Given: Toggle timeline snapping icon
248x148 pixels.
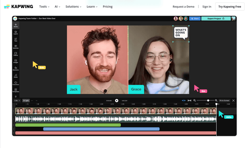Looking at the screenshot, I should click(184, 100).
